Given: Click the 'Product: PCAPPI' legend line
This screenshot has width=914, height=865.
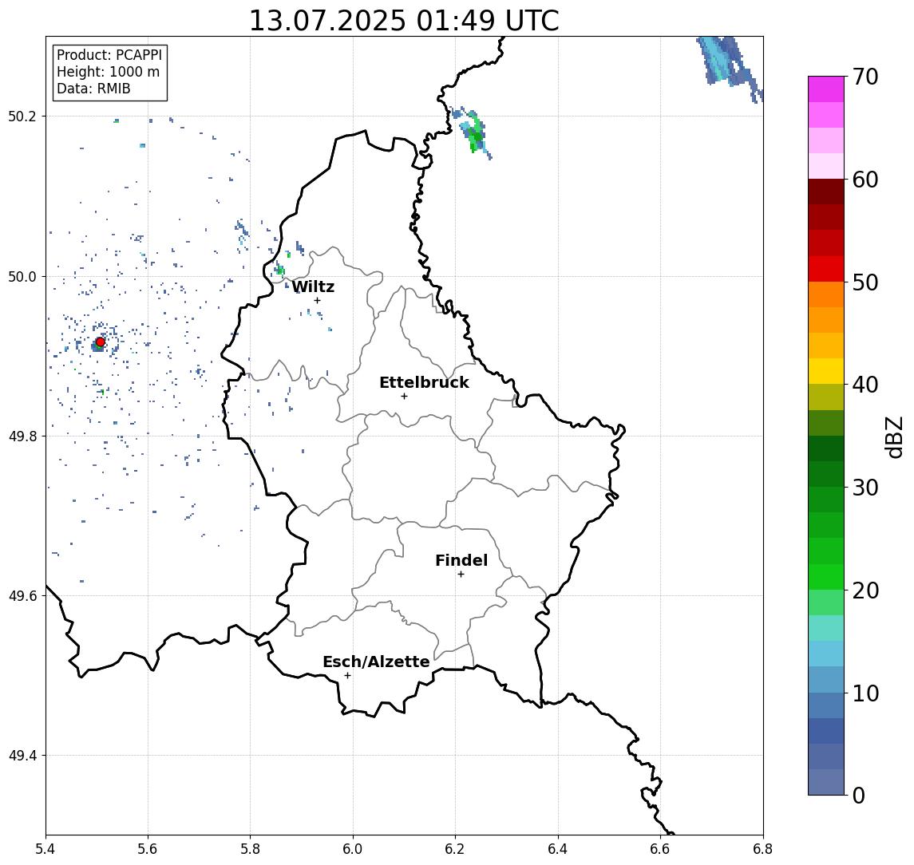Looking at the screenshot, I should (x=109, y=55).
